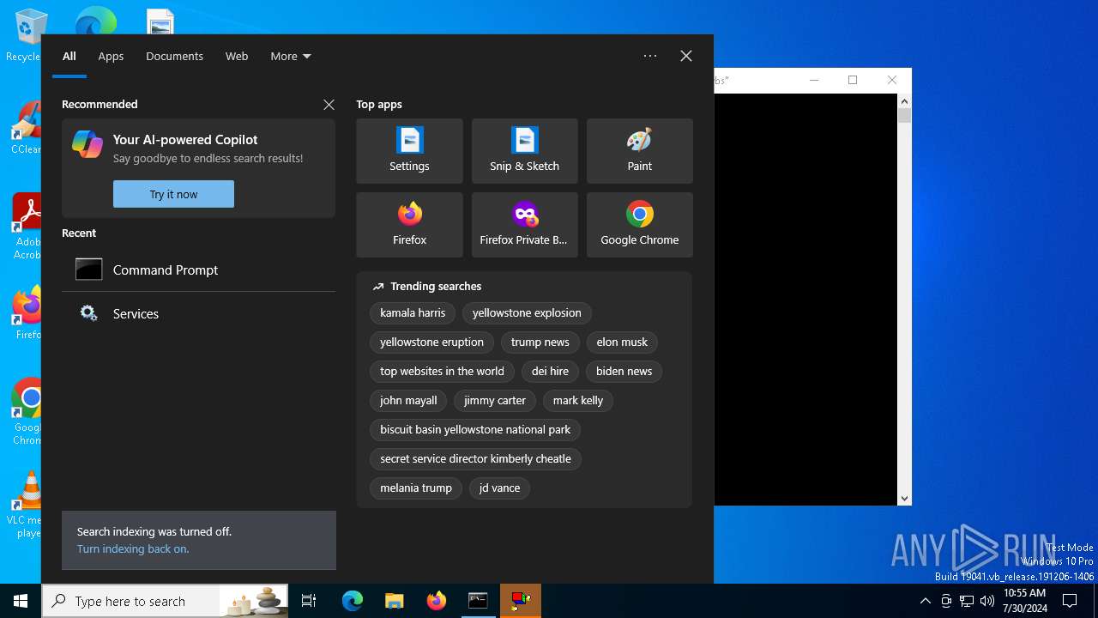Click Turn indexing back on link
The height and width of the screenshot is (618, 1098).
[x=133, y=548]
